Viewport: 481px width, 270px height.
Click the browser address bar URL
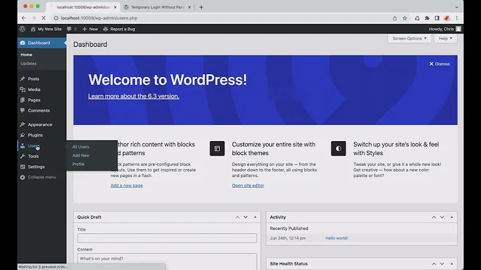(x=99, y=18)
